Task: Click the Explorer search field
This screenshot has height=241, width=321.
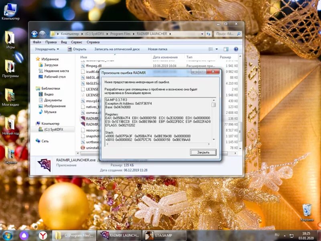Action: (x=228, y=34)
